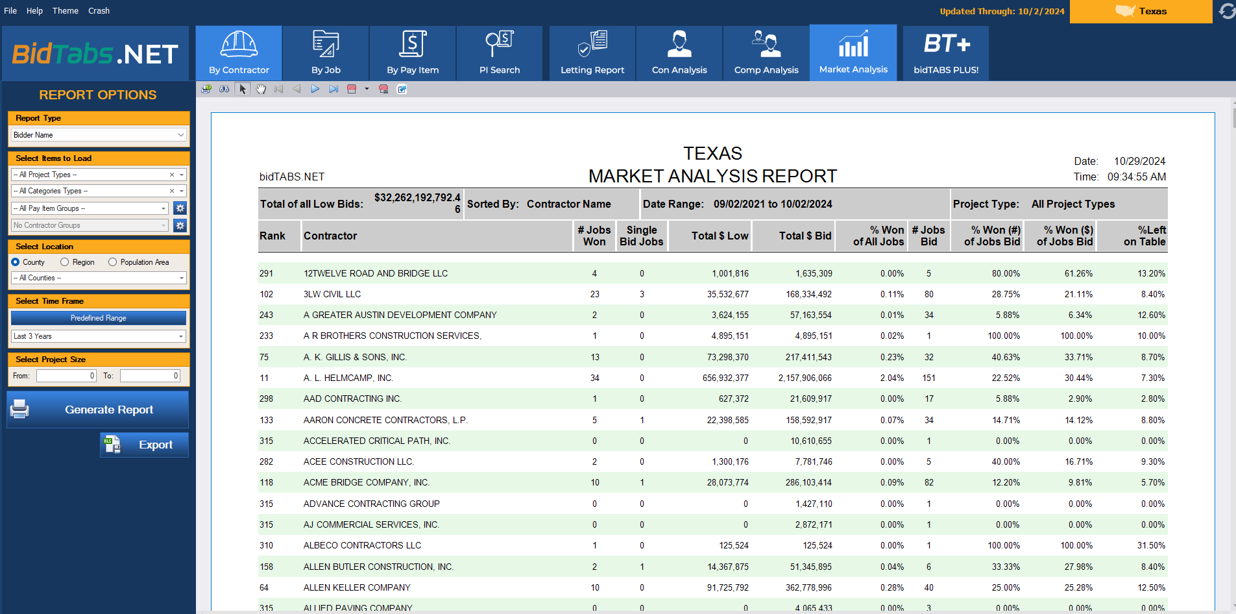Open the Report Type dropdown
This screenshot has height=614, width=1236.
pyautogui.click(x=99, y=135)
